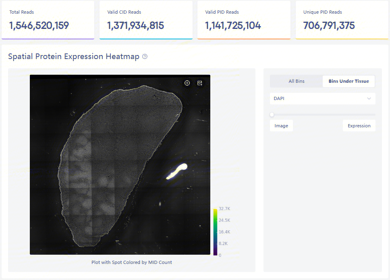The width and height of the screenshot is (390, 280).
Task: Click the recenter view target icon
Action: point(187,83)
